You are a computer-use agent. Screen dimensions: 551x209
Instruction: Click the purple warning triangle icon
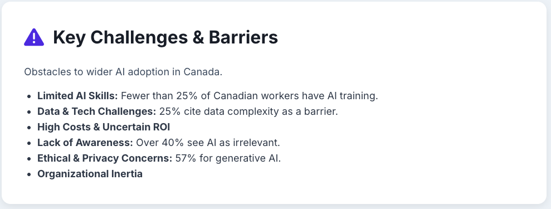(x=34, y=37)
